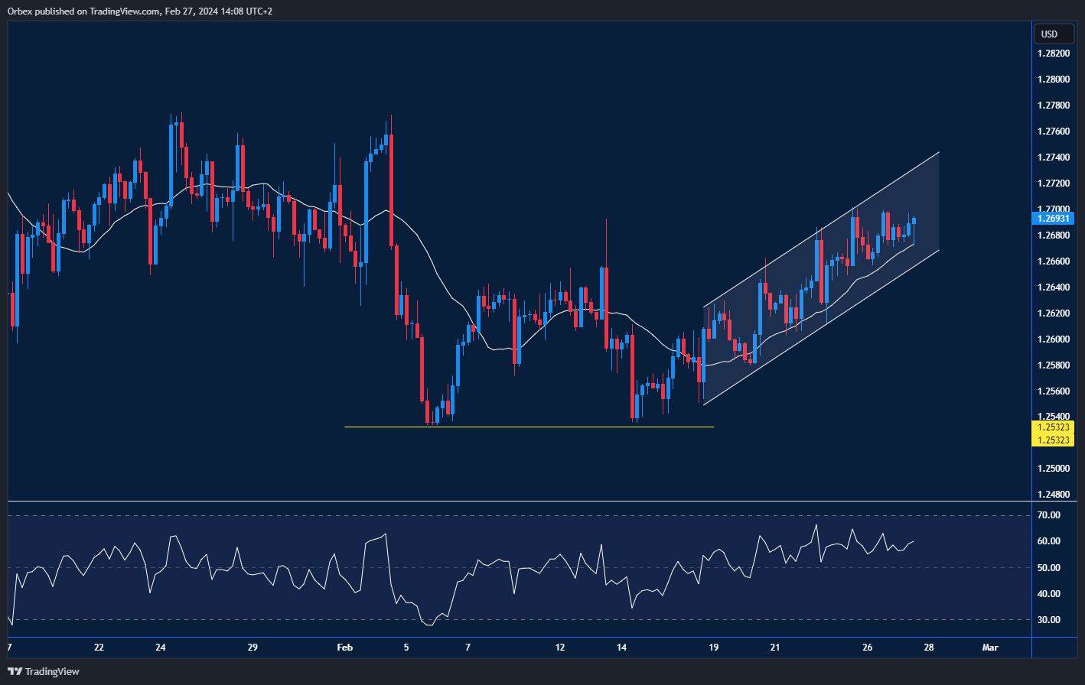Click the 19 date marker on the time axis

pyautogui.click(x=713, y=648)
